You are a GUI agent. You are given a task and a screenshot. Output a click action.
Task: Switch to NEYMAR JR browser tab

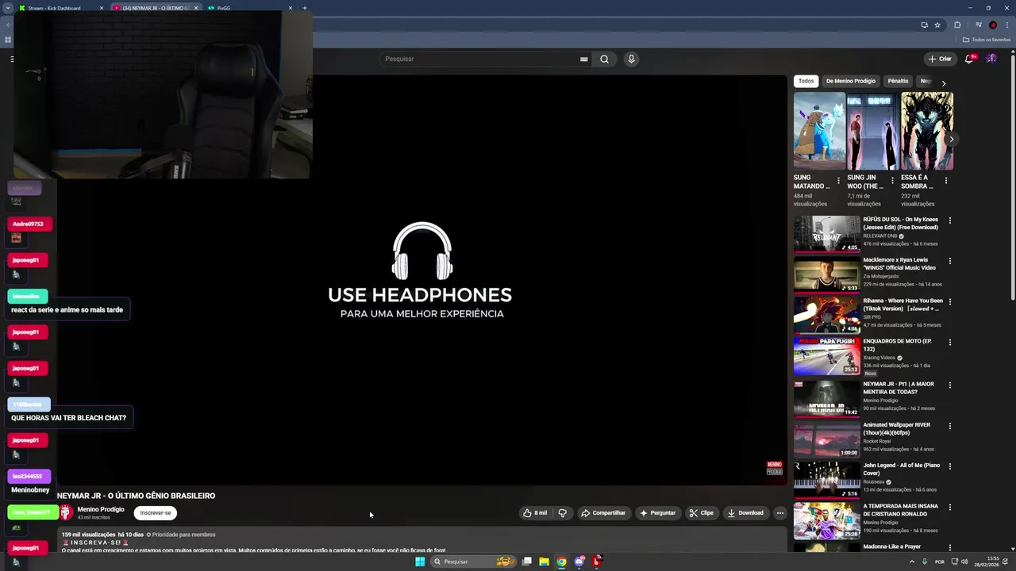click(156, 8)
